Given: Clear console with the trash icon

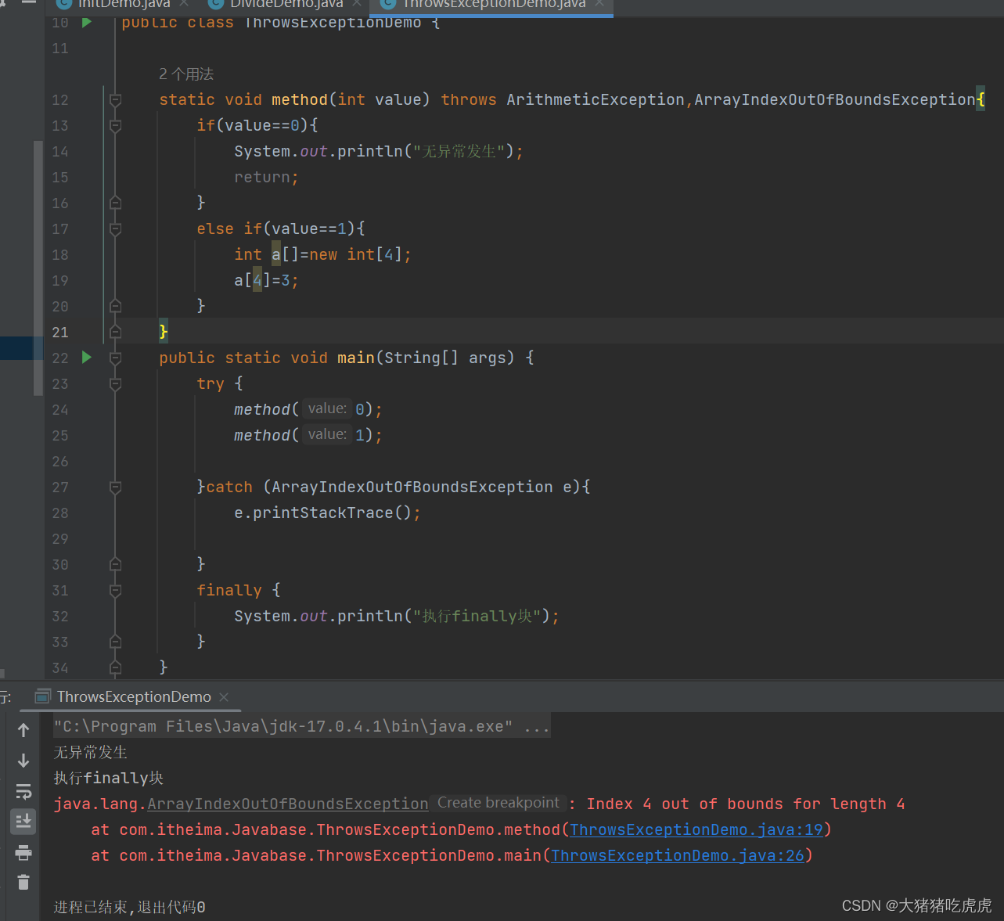Looking at the screenshot, I should click(23, 883).
